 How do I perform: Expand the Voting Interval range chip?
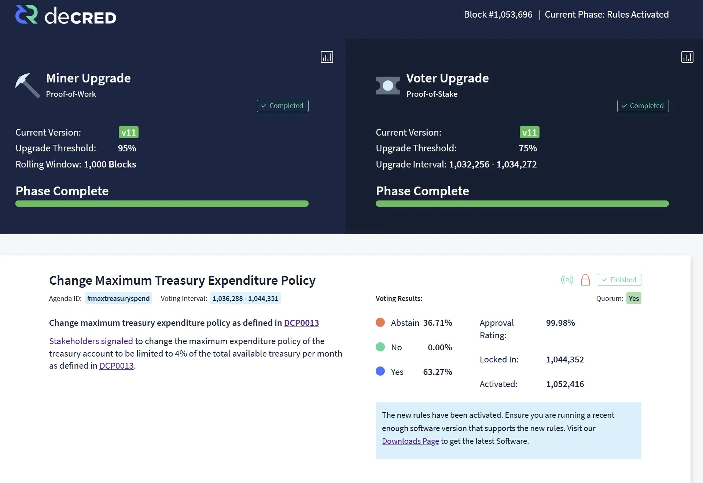click(245, 298)
